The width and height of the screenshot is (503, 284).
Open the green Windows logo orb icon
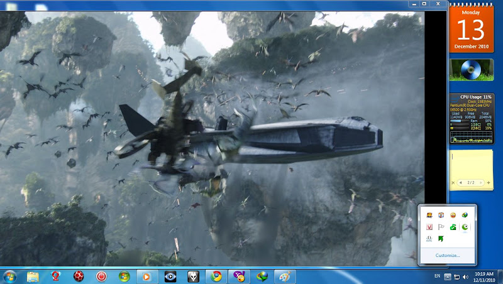(124, 276)
